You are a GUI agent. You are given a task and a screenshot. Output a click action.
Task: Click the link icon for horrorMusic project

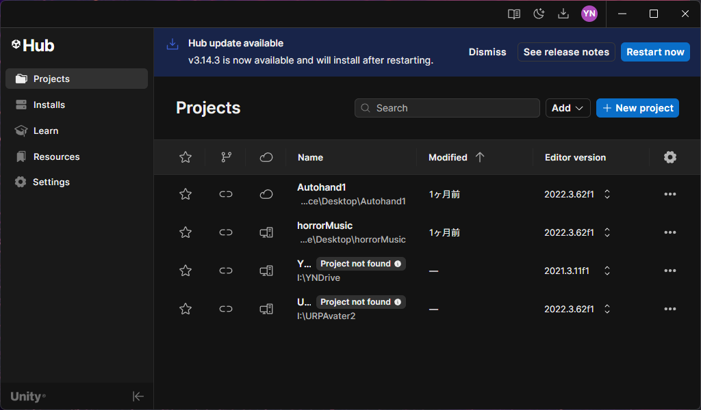tap(226, 232)
